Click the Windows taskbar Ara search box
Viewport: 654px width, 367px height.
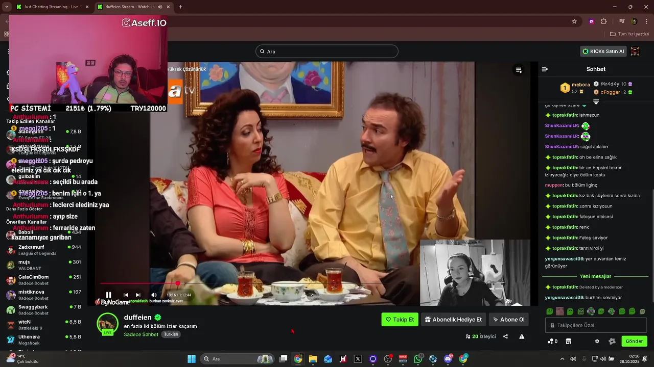[237, 359]
